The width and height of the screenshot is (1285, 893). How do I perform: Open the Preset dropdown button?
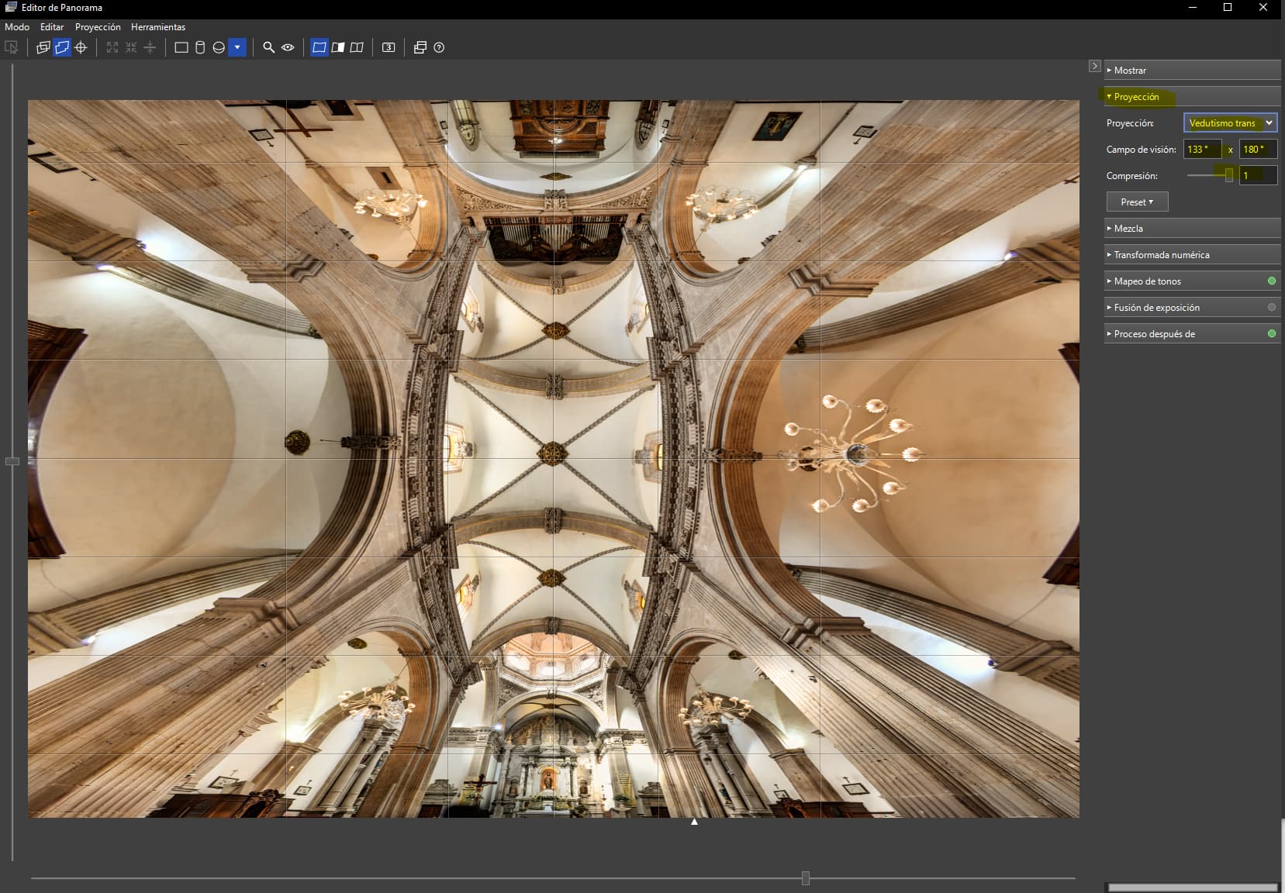point(1137,202)
